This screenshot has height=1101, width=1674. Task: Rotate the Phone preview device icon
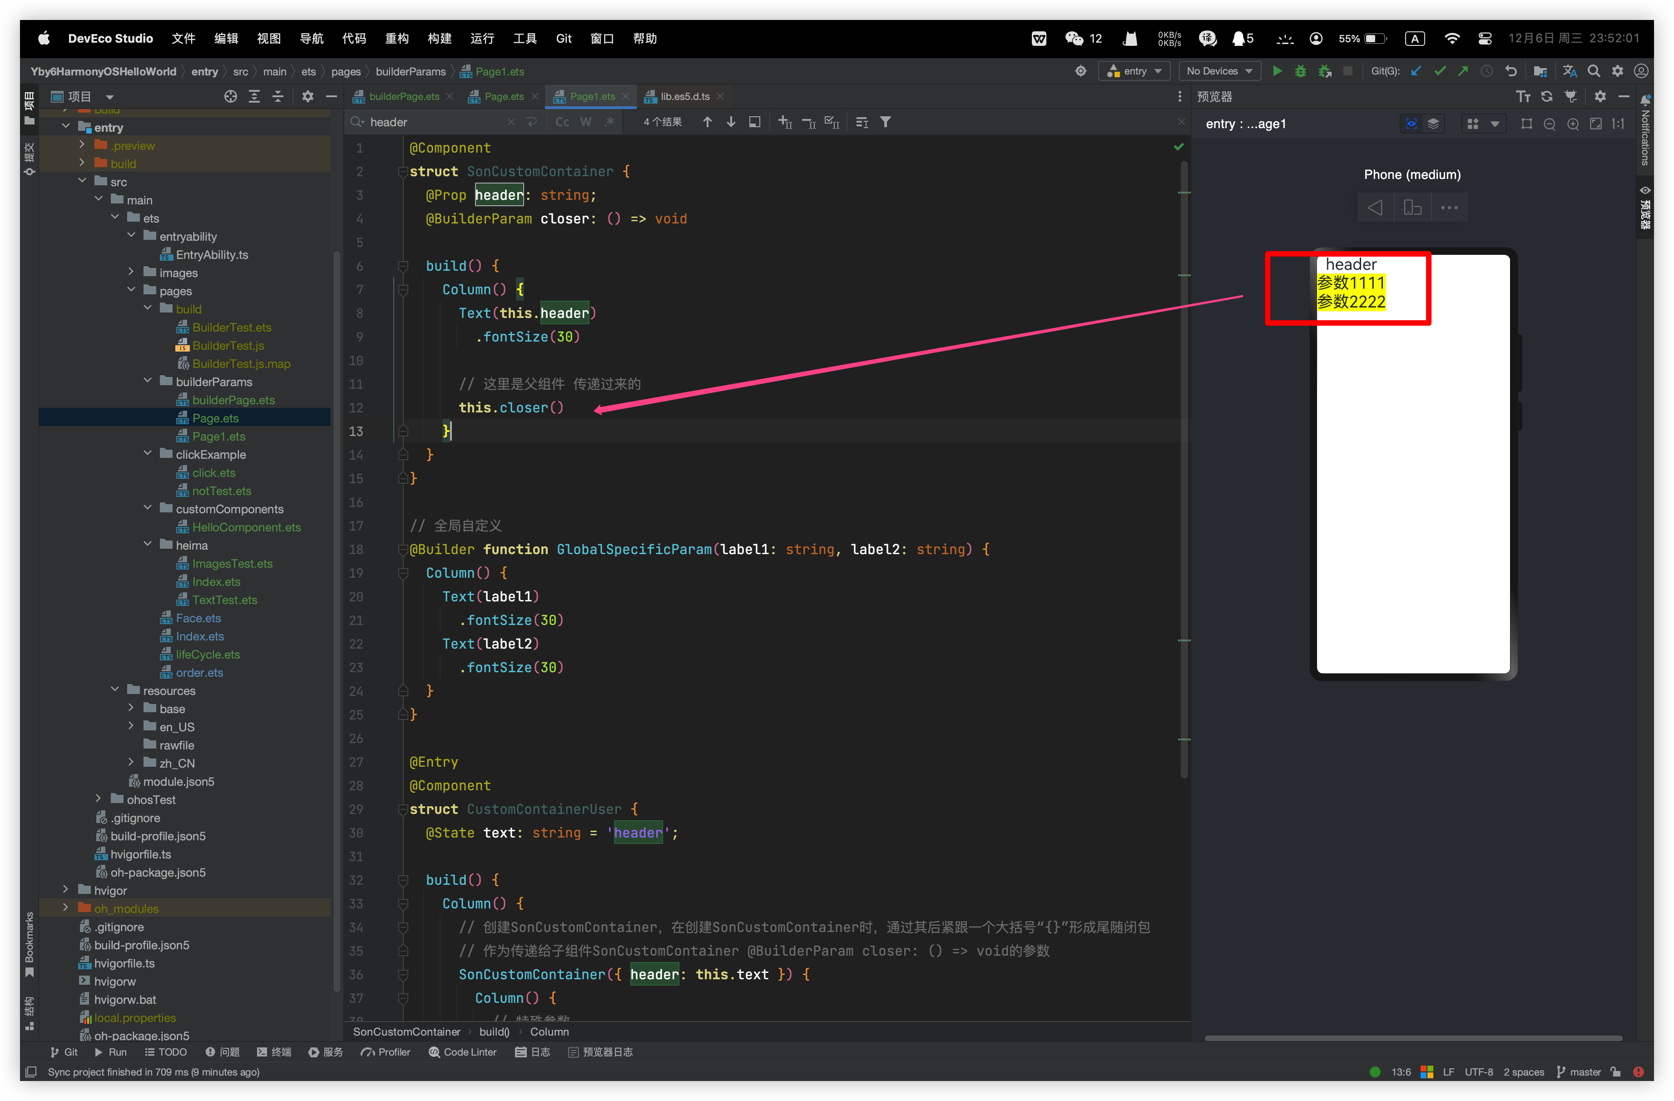coord(1412,208)
